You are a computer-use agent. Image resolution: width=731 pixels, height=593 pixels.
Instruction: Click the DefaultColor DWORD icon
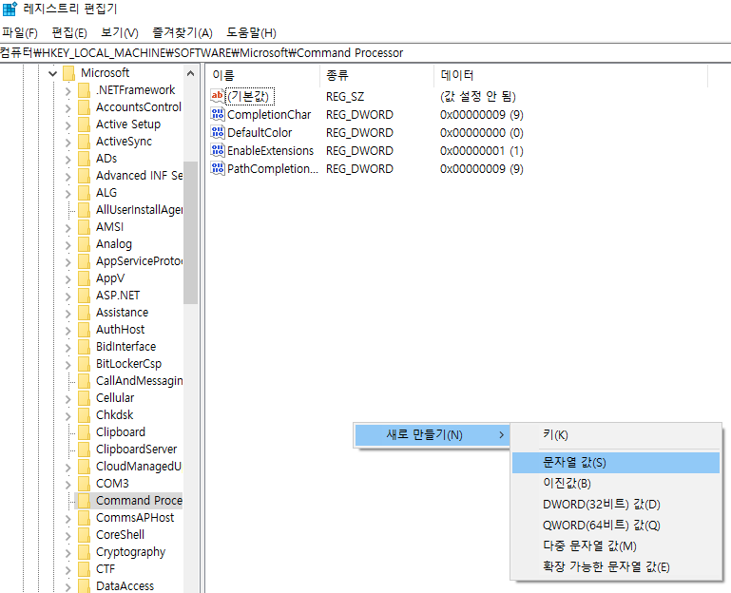(218, 132)
